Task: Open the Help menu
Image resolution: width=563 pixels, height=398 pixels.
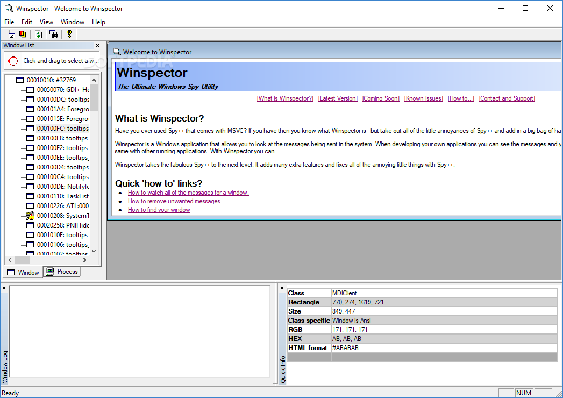Action: [x=98, y=22]
